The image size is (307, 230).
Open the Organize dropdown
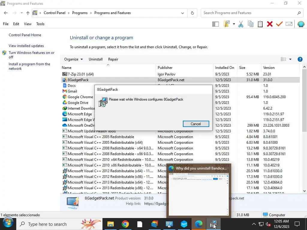[73, 59]
